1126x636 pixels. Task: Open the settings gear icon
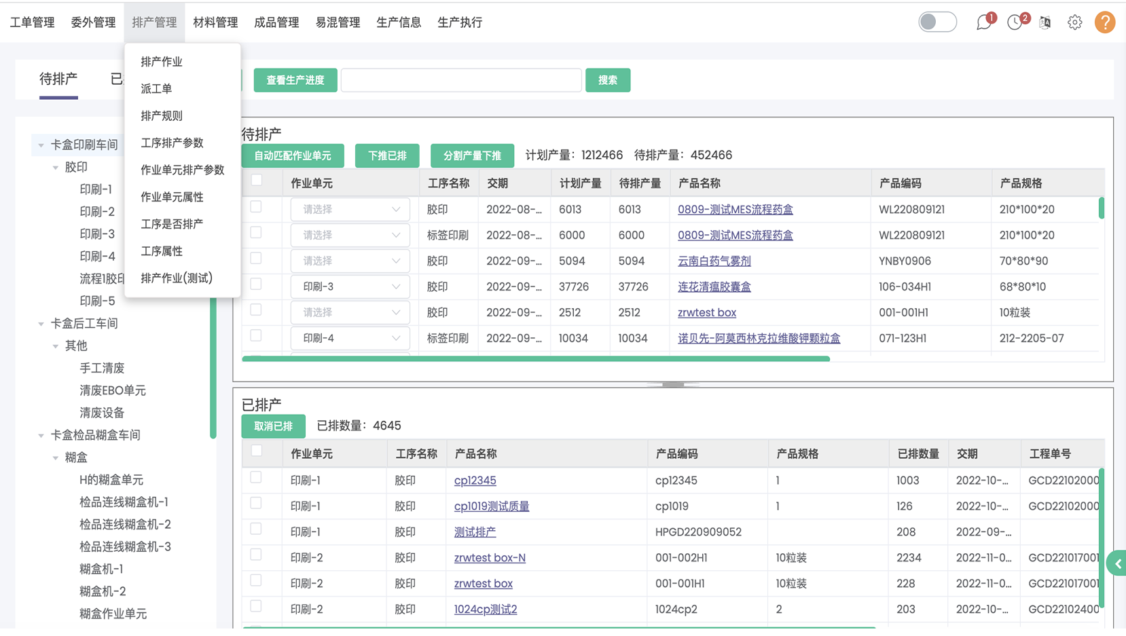pos(1074,22)
